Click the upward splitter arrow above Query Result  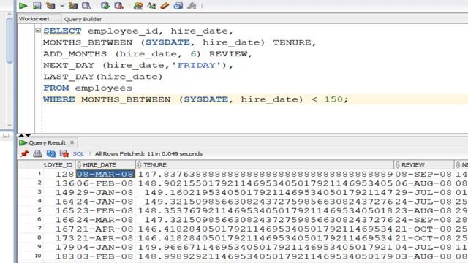point(21,135)
